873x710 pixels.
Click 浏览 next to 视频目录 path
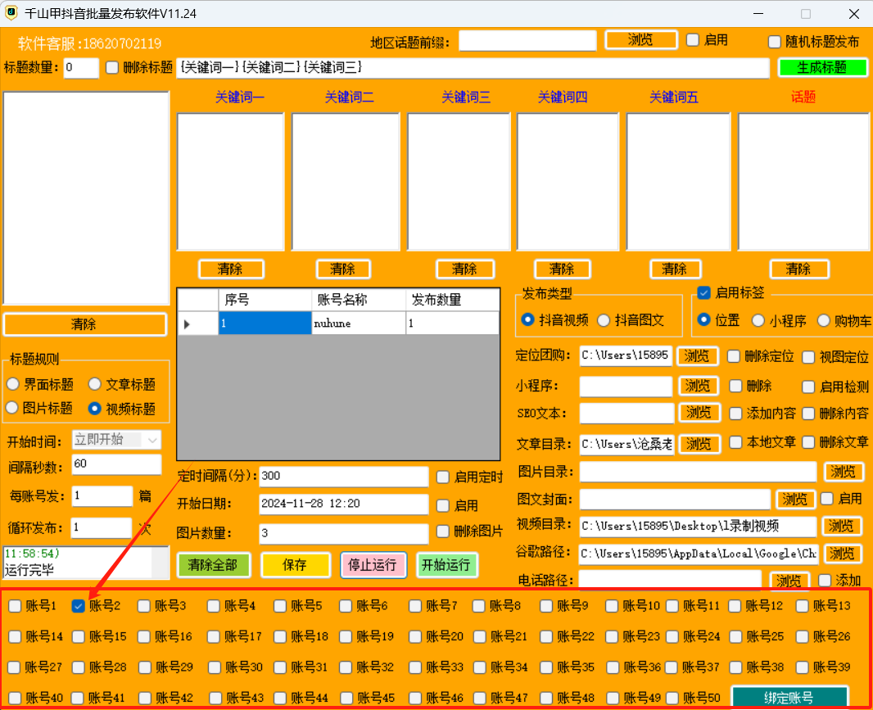(x=842, y=527)
